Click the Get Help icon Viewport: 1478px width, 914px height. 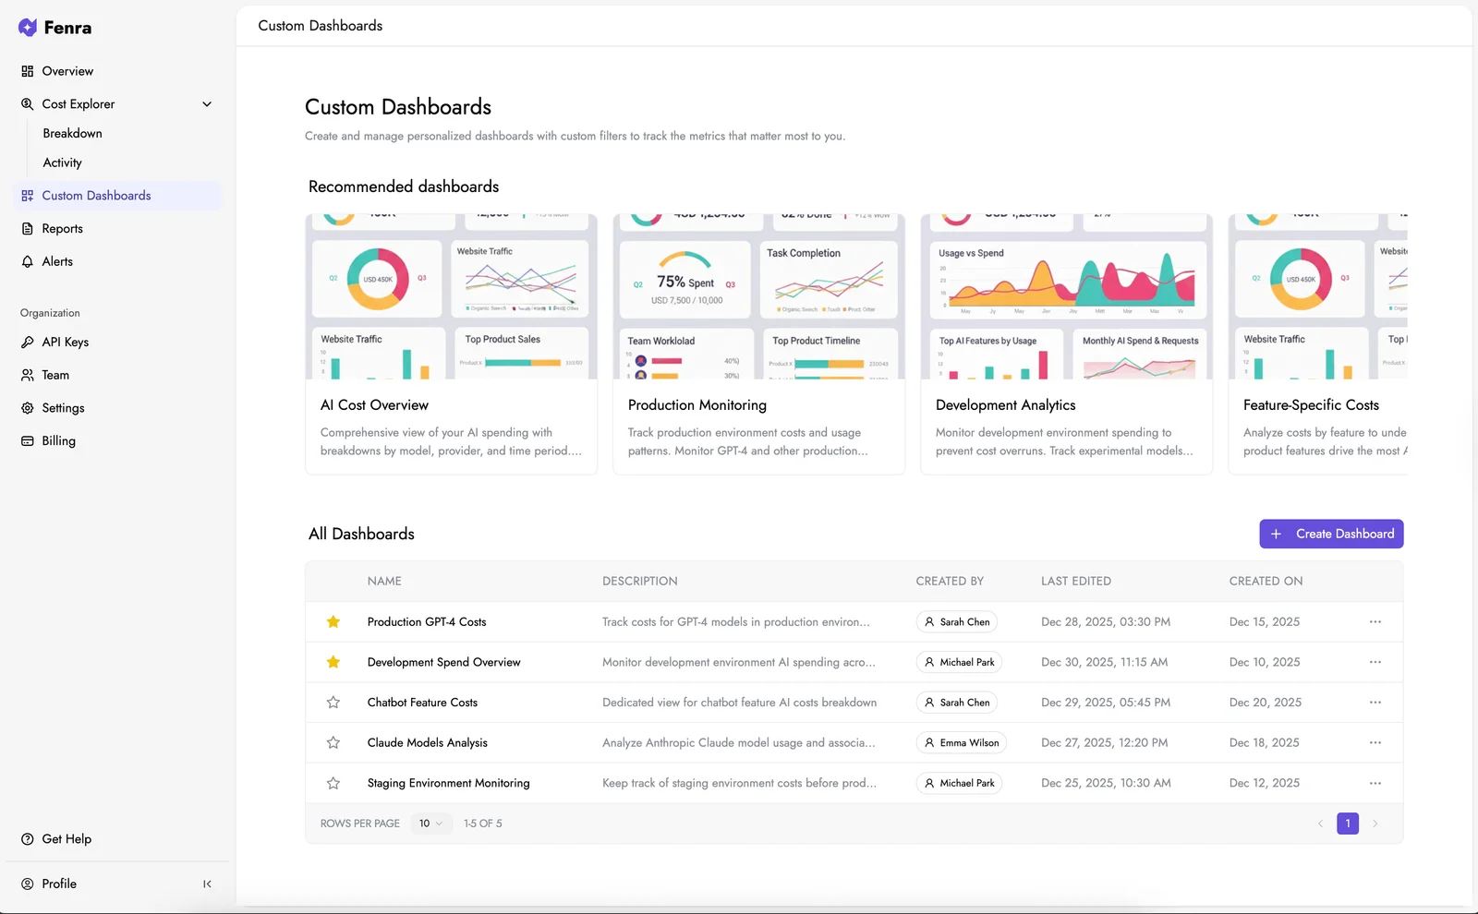(x=28, y=838)
